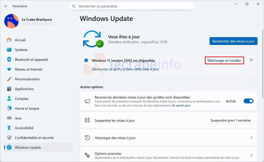Screen dimensions: 264x162
Task: Select Windows Update in sidebar
Action: [x=38, y=147]
